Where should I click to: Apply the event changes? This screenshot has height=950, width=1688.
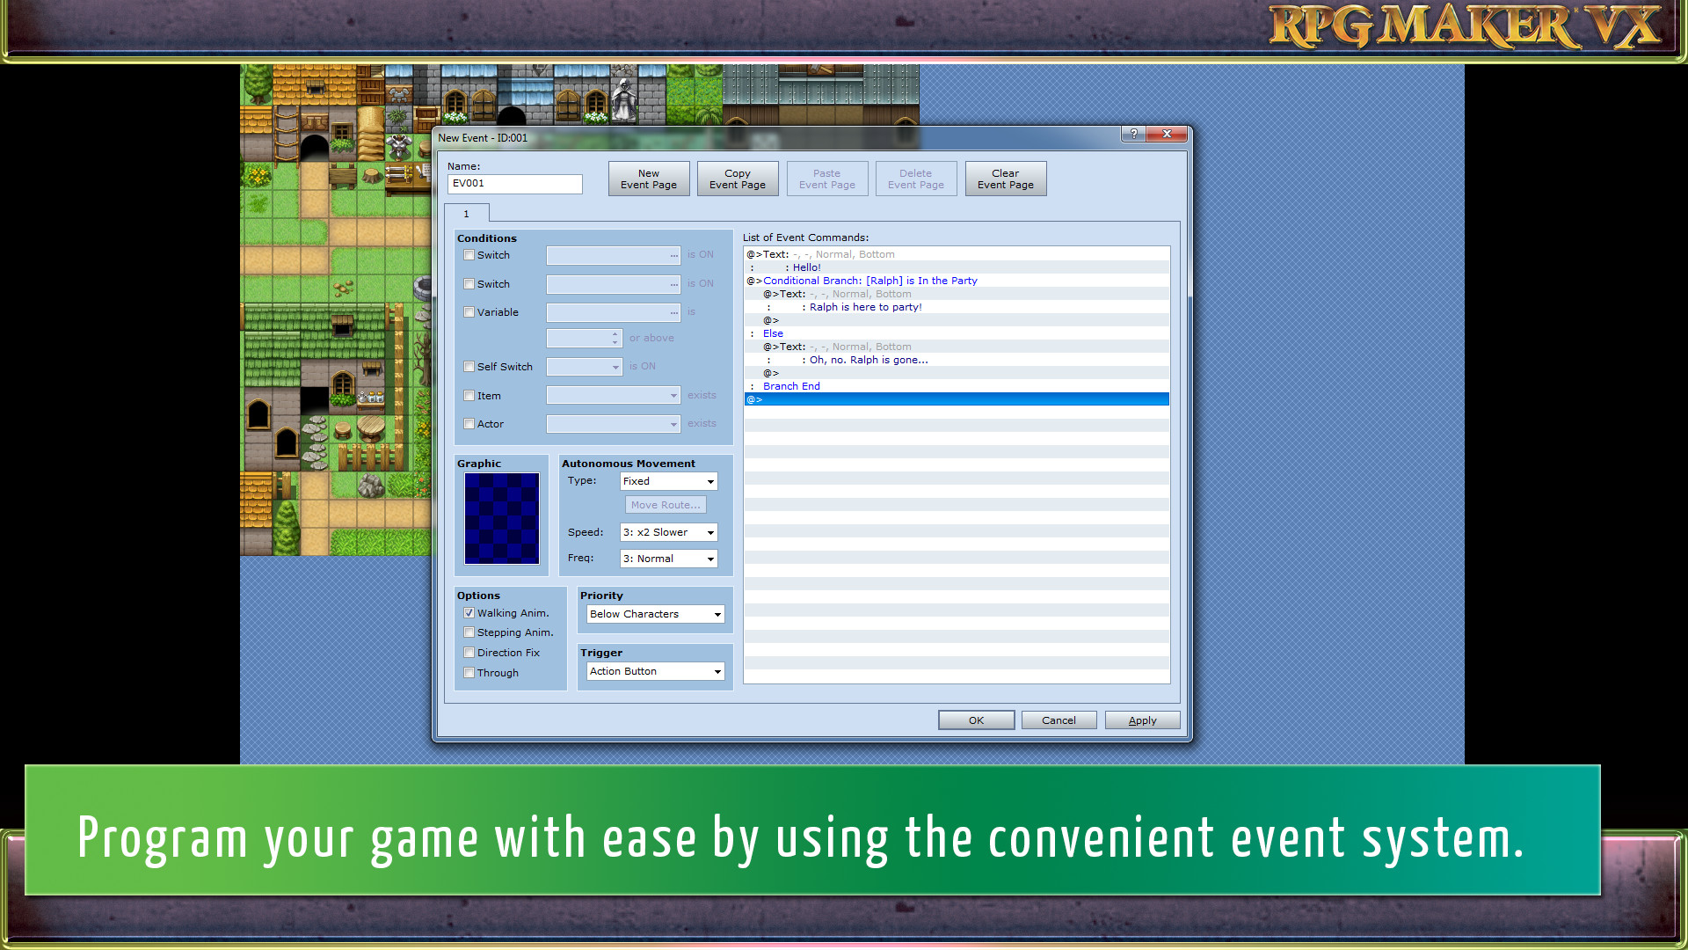[x=1141, y=720]
